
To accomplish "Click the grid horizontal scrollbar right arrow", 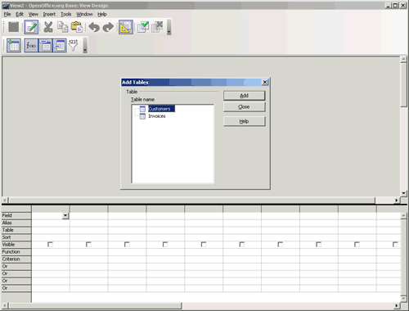I will (397, 306).
